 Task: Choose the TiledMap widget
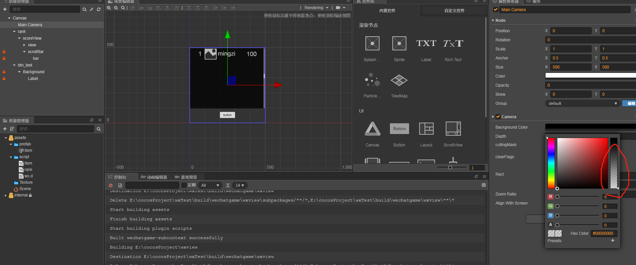click(x=399, y=80)
